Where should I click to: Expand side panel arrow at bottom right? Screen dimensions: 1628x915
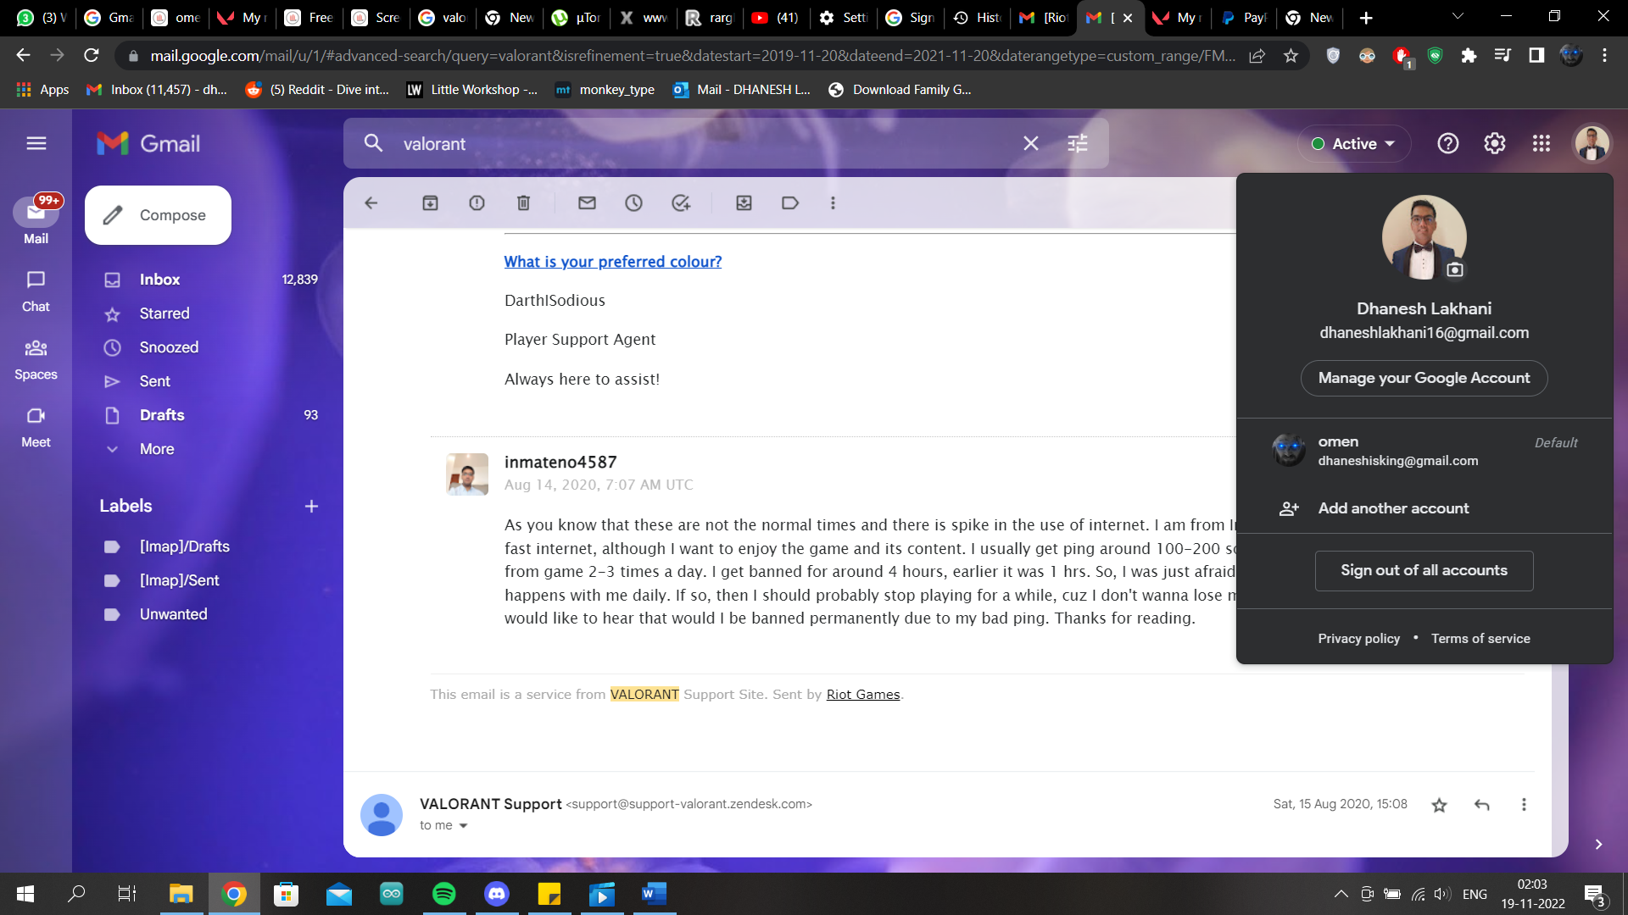coord(1598,845)
